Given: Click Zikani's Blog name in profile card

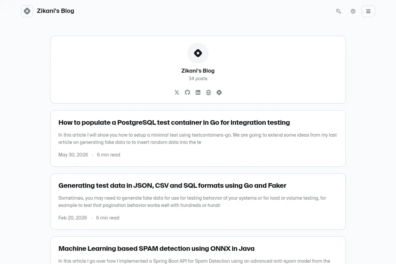Looking at the screenshot, I should pyautogui.click(x=198, y=71).
